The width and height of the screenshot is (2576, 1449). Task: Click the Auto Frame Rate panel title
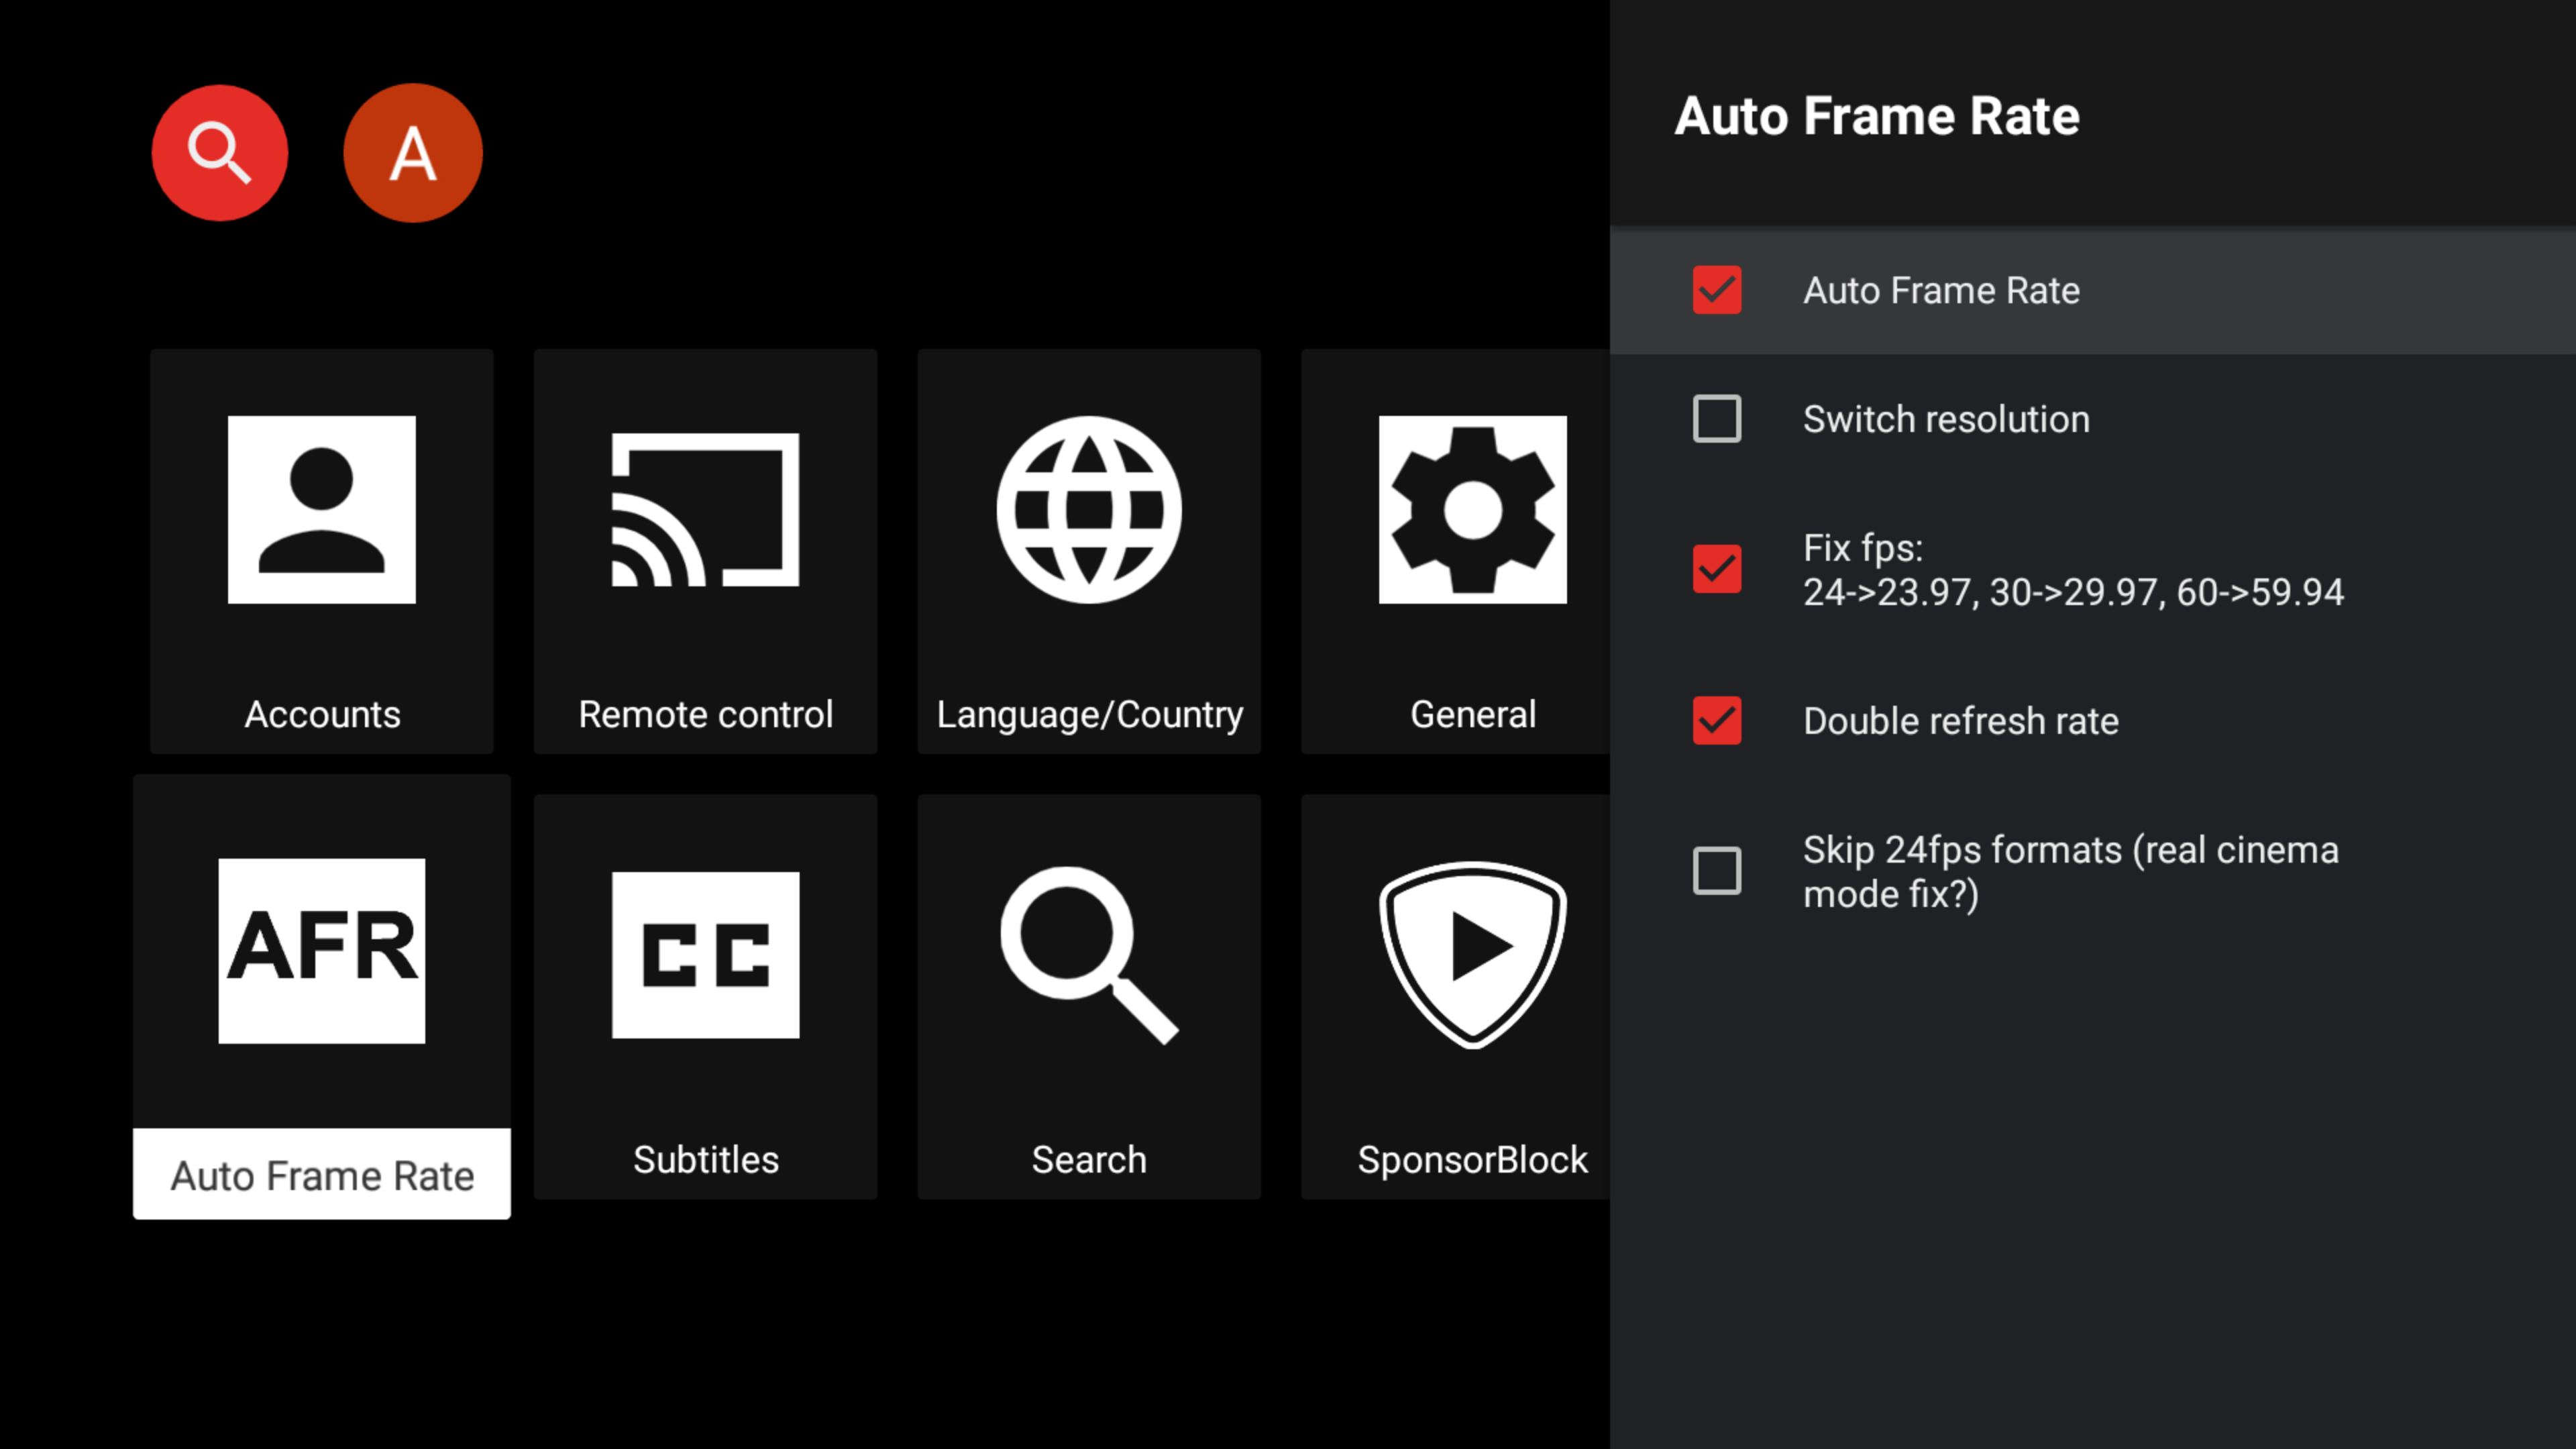click(x=1877, y=116)
